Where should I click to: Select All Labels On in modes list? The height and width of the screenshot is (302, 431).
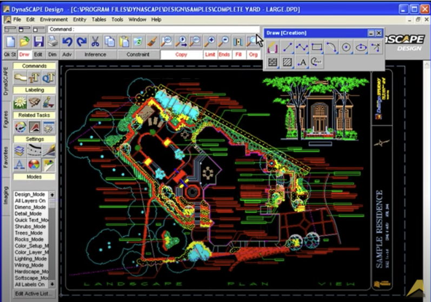(30, 284)
